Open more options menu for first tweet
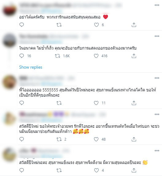This screenshot has height=176, width=162. pos(157,5)
